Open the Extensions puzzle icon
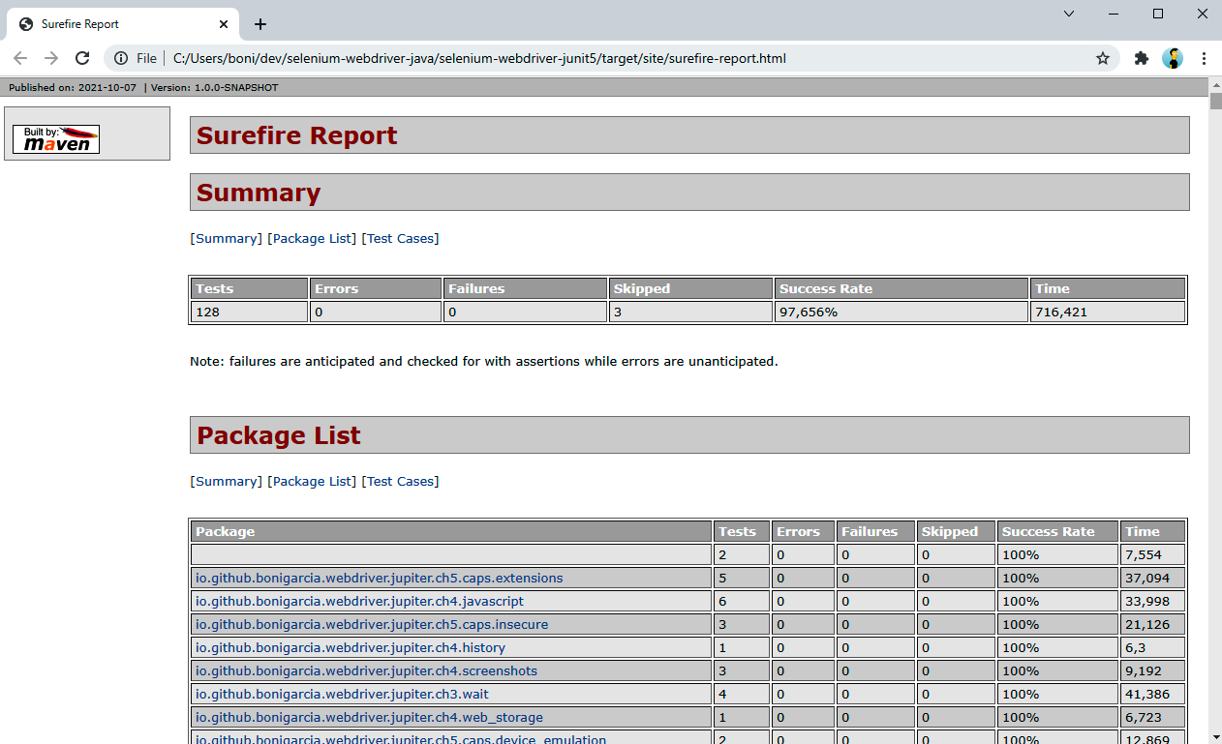This screenshot has height=744, width=1222. [x=1142, y=58]
